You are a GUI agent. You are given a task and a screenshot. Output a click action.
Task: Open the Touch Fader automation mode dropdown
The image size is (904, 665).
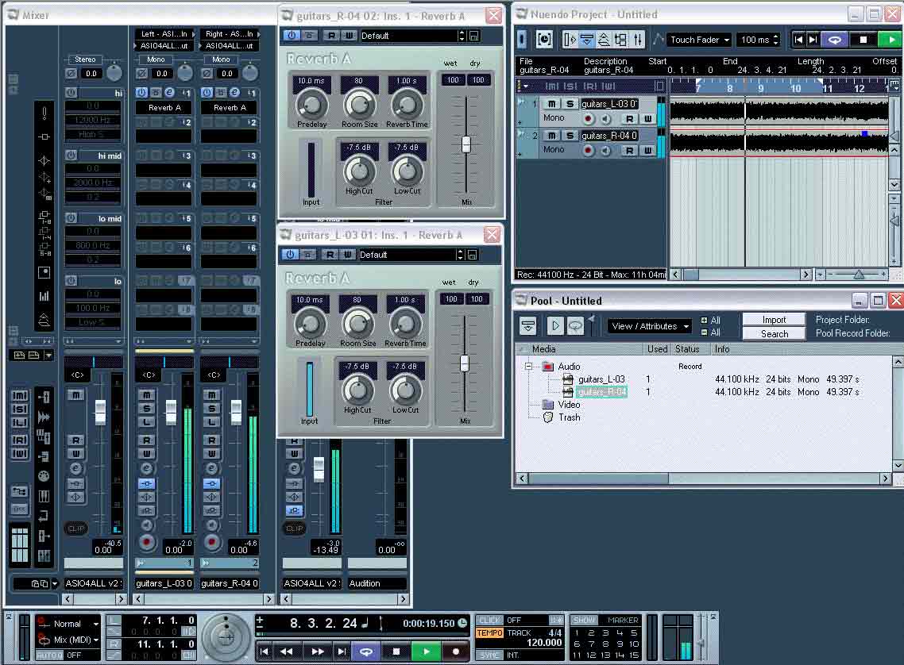tap(699, 39)
